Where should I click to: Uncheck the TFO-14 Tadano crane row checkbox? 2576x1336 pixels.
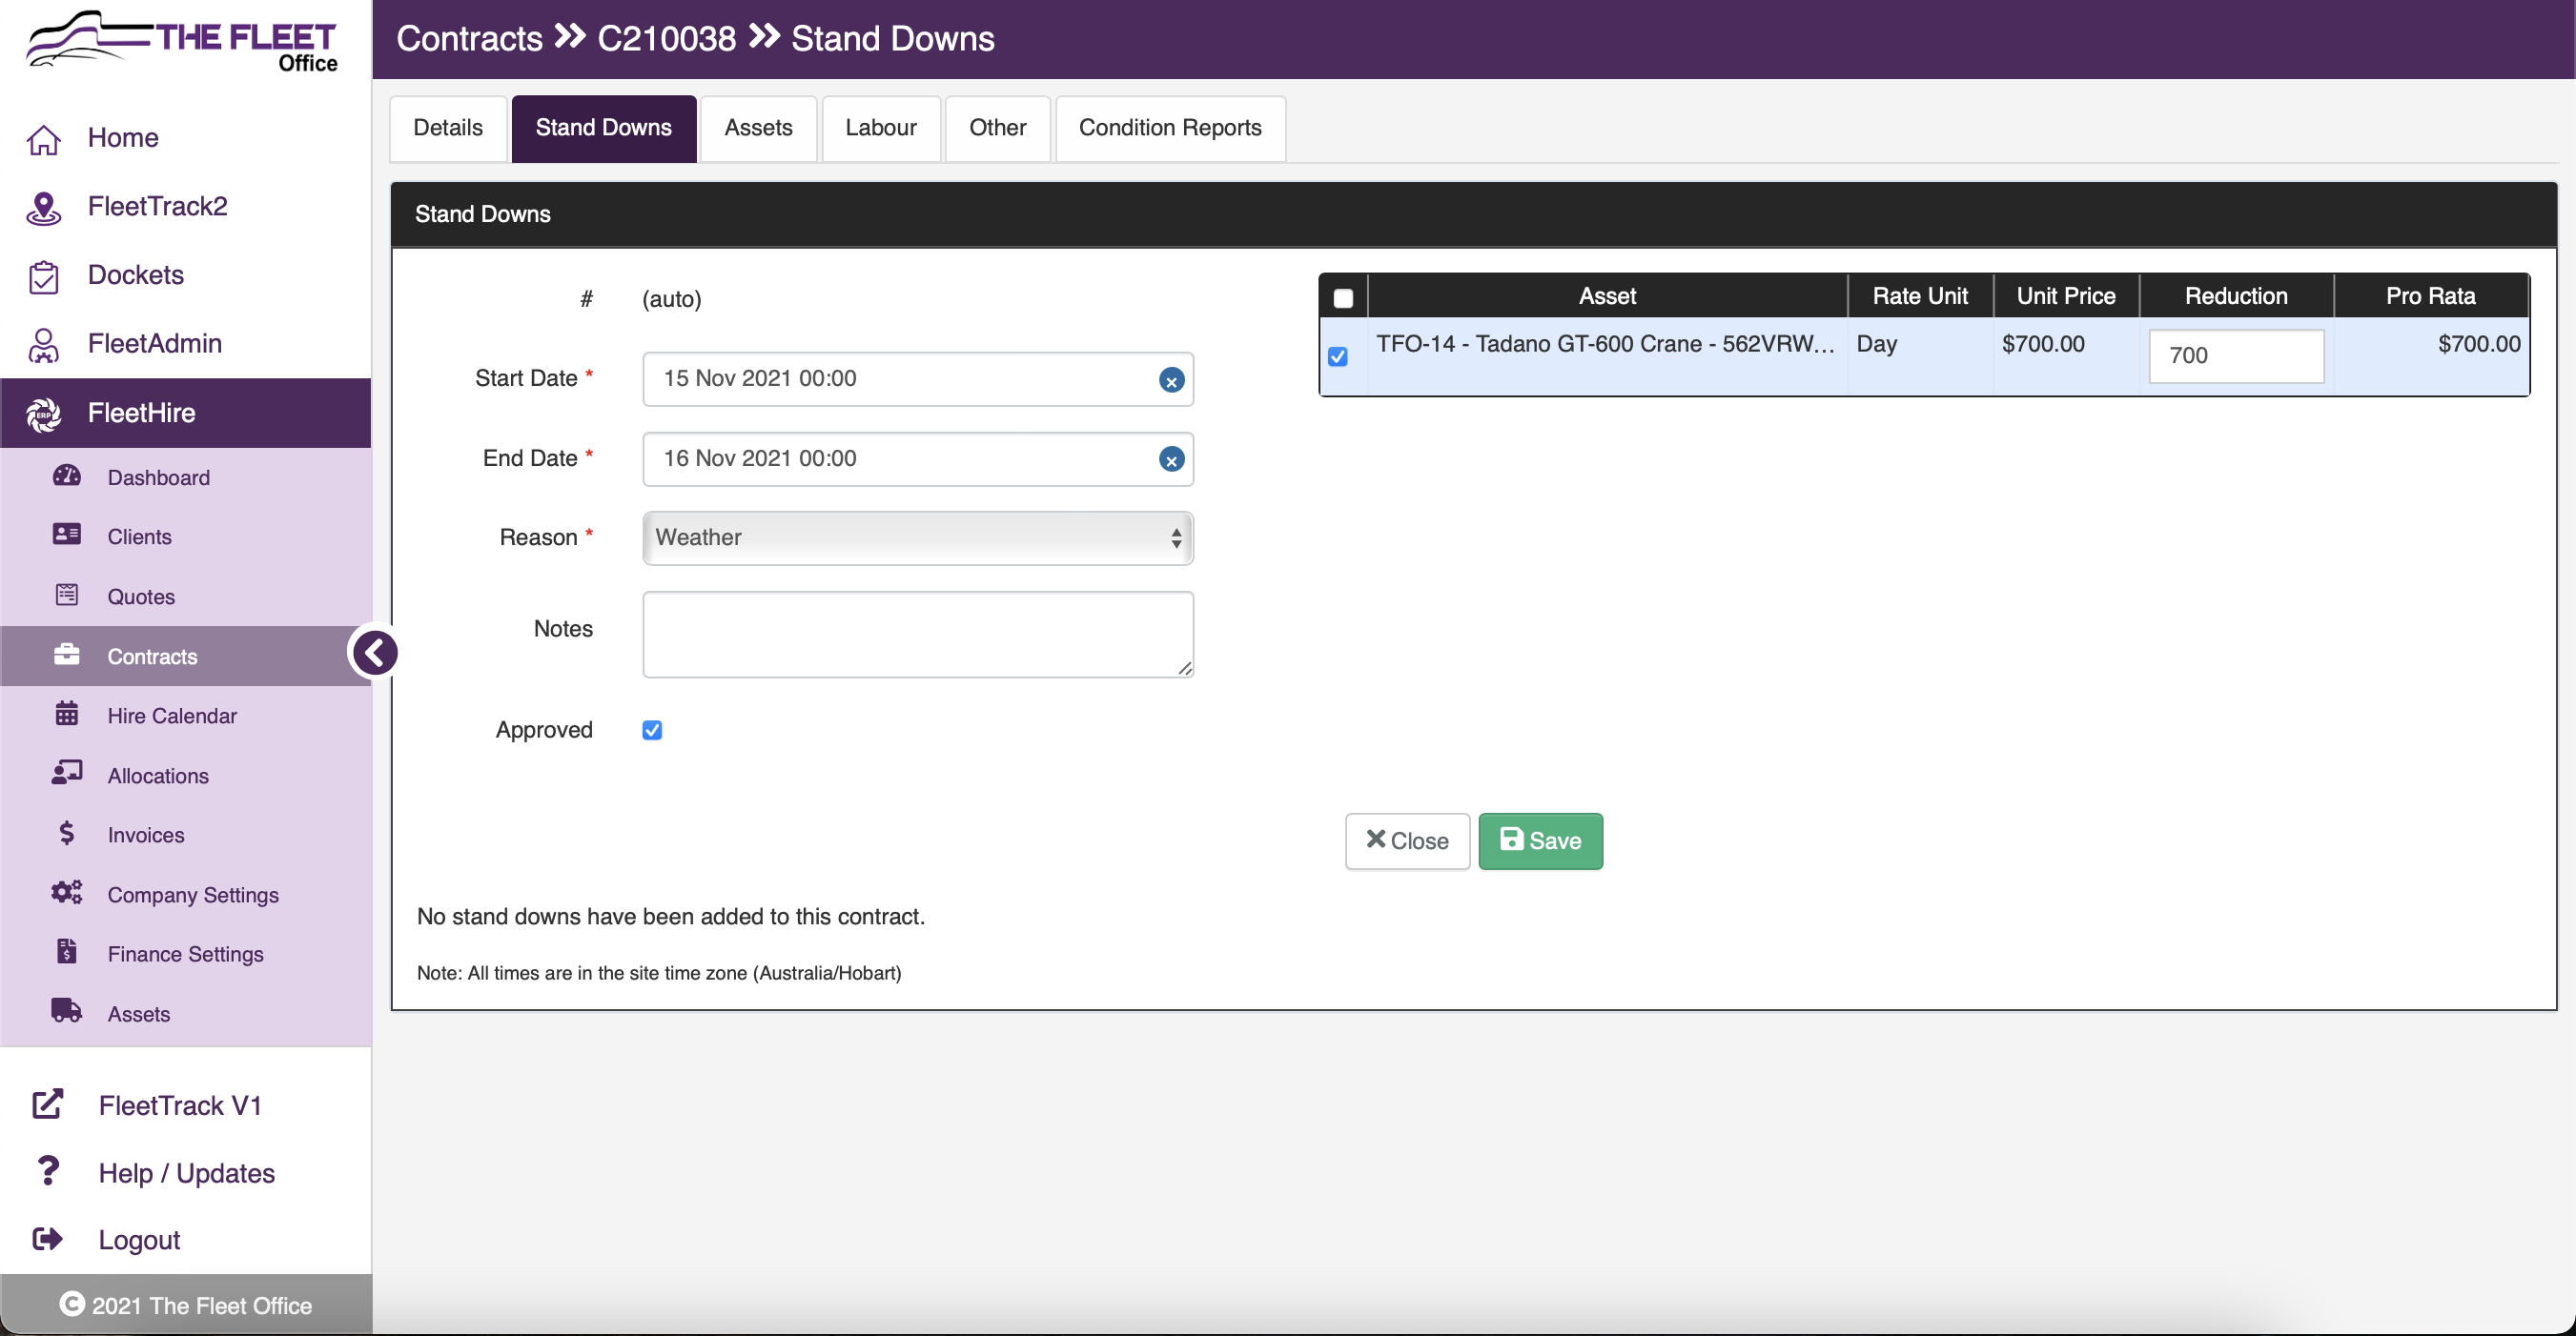tap(1338, 356)
